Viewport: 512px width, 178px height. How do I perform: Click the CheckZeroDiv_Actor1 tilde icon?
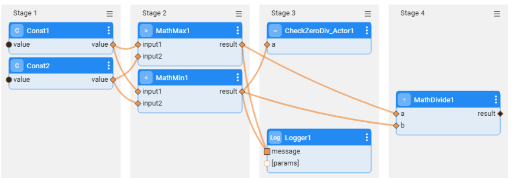275,31
